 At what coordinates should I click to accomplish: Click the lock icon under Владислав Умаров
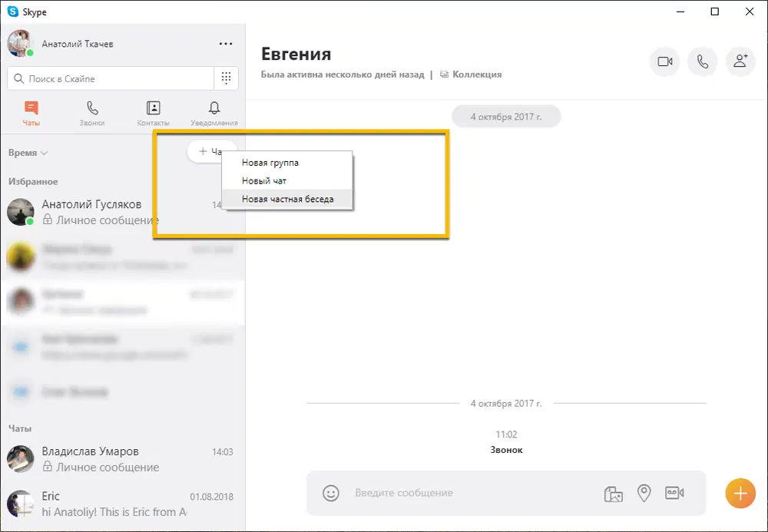(x=47, y=466)
